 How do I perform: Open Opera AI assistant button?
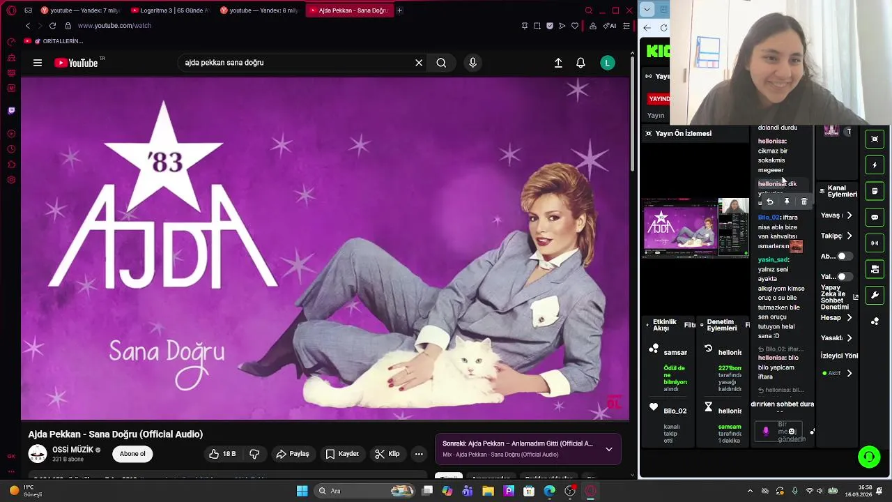(609, 26)
